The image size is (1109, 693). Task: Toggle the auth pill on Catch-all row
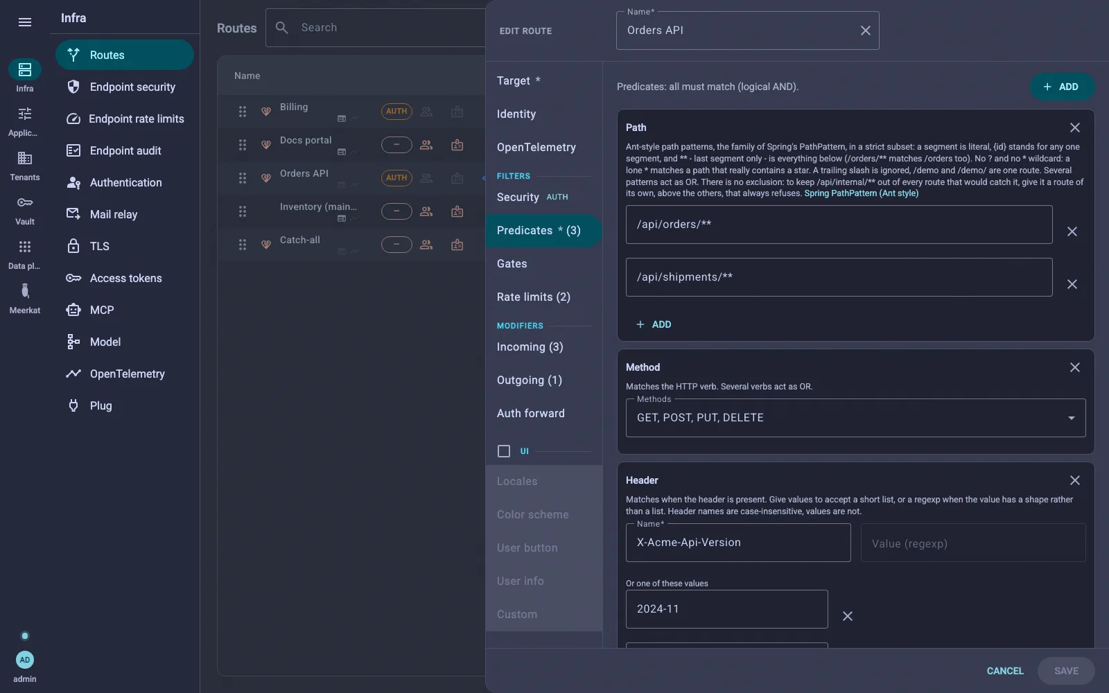tap(396, 245)
